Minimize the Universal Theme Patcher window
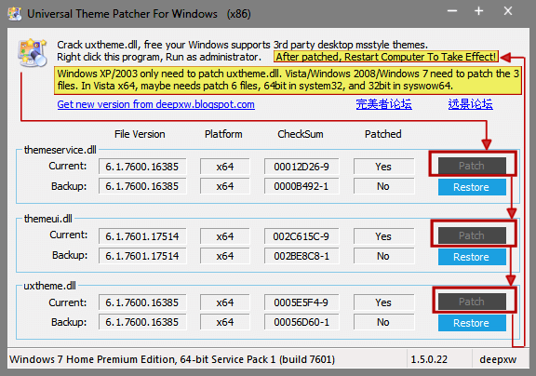The height and width of the screenshot is (376, 536). [452, 11]
